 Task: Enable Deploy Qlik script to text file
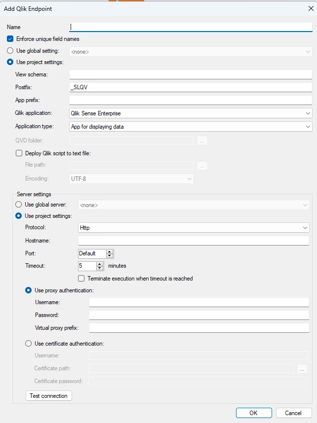[x=19, y=153]
